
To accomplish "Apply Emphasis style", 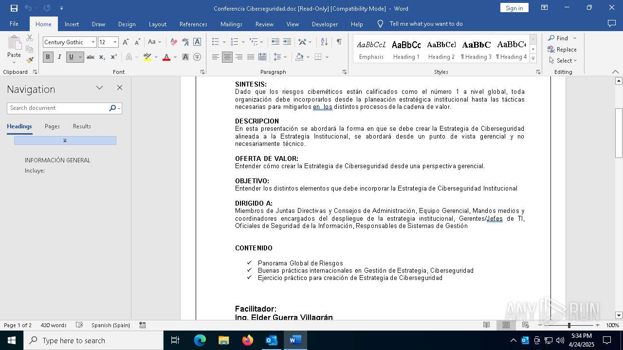I will tap(371, 50).
